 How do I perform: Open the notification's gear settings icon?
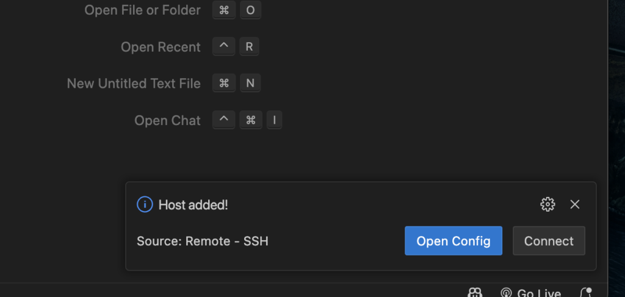547,204
